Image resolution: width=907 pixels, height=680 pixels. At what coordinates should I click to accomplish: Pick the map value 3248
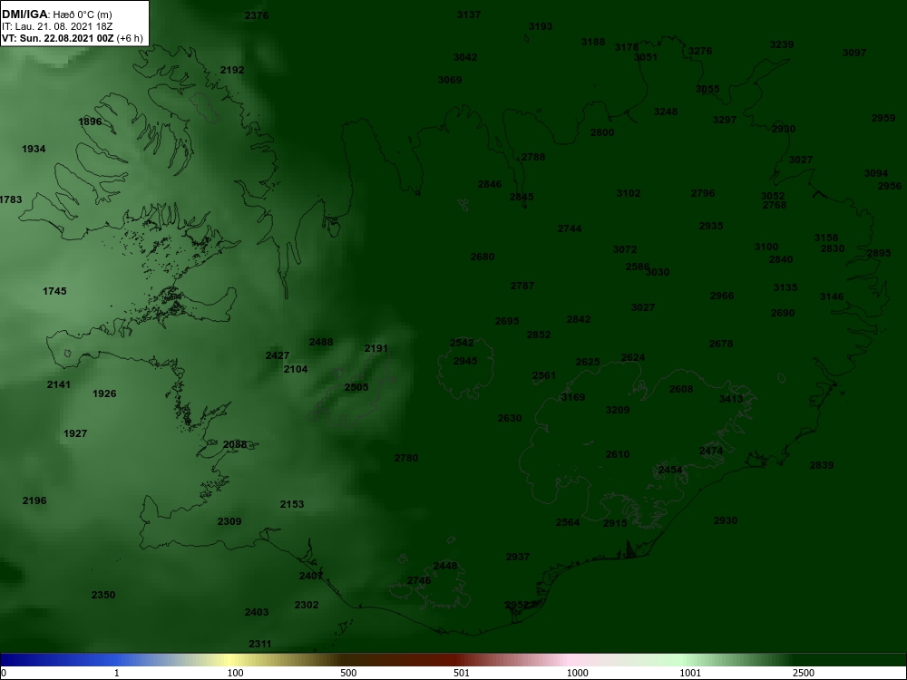point(665,112)
